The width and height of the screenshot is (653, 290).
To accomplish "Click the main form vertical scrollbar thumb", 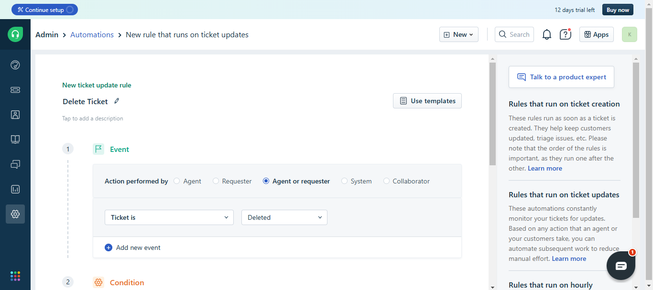I will coord(492,114).
